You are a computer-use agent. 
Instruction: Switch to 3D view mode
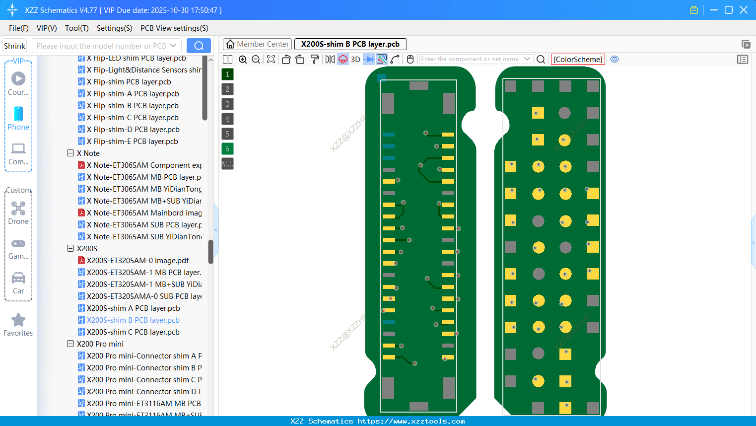354,59
